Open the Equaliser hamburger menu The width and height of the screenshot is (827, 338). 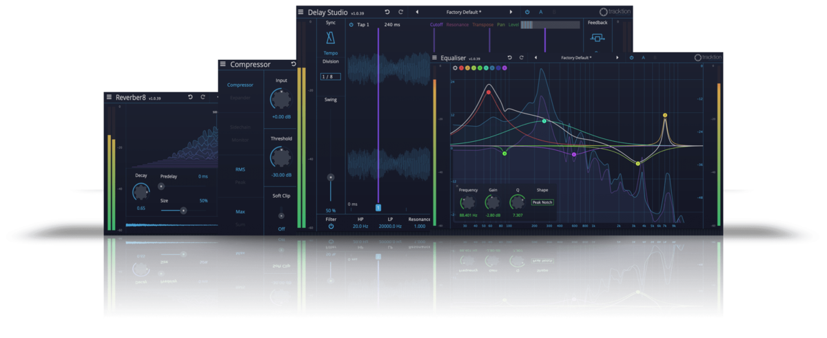[x=435, y=58]
